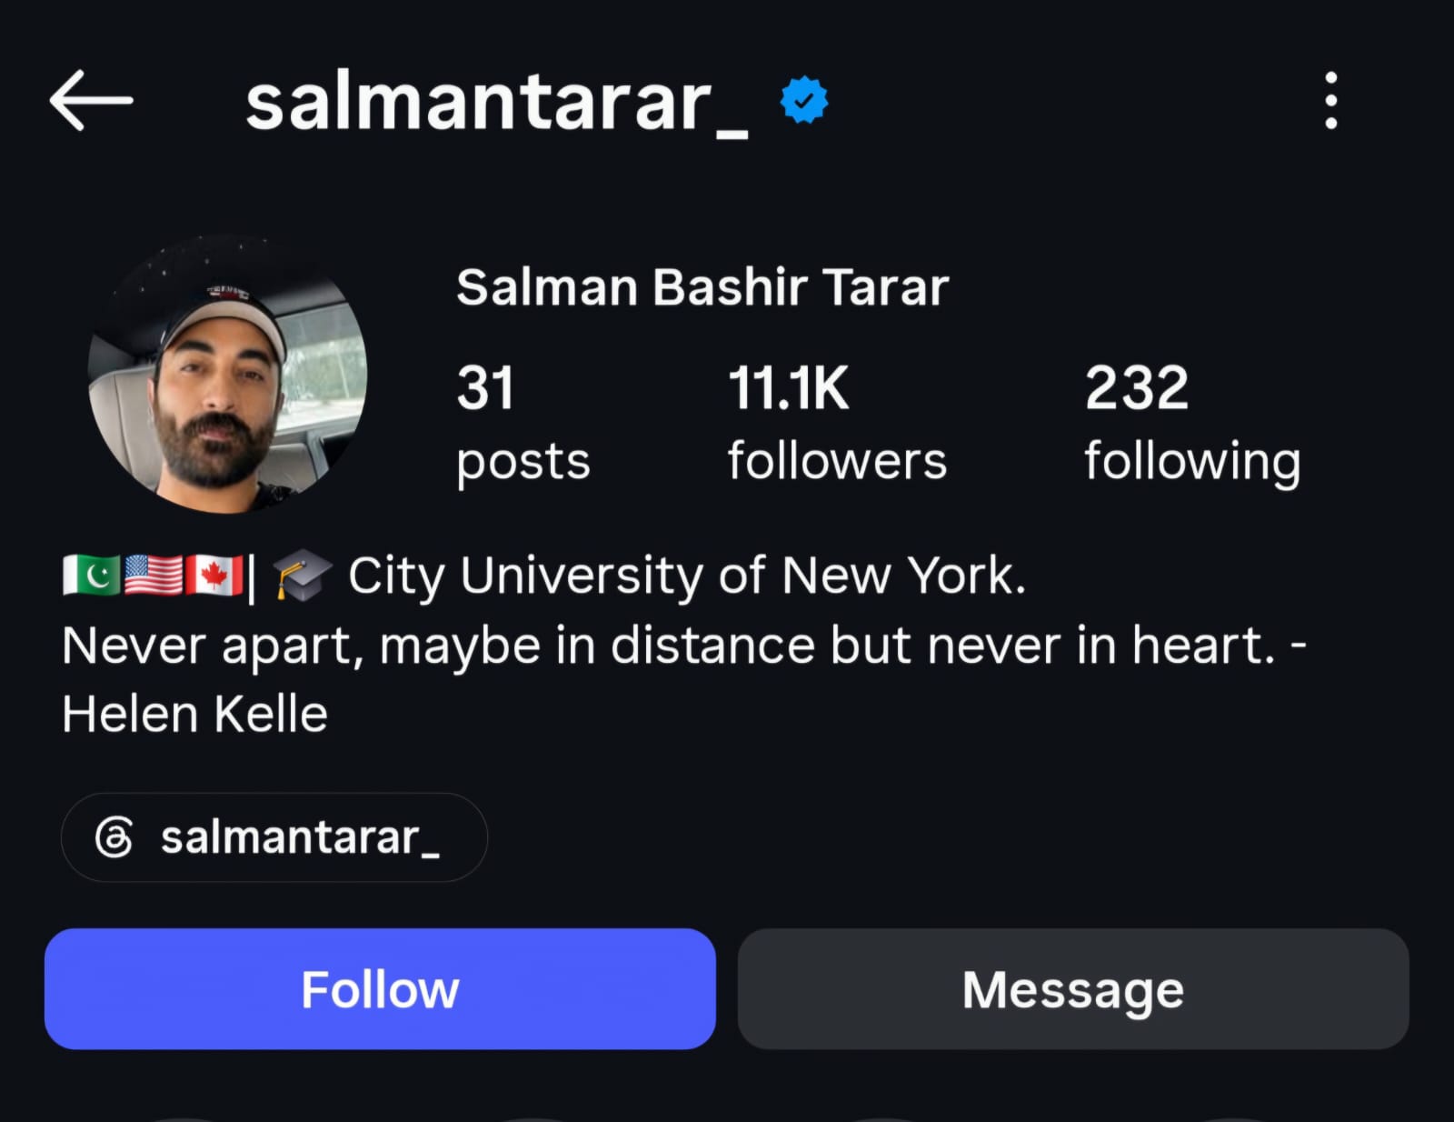
Task: Tap the Canada flag emoji
Action: point(214,576)
